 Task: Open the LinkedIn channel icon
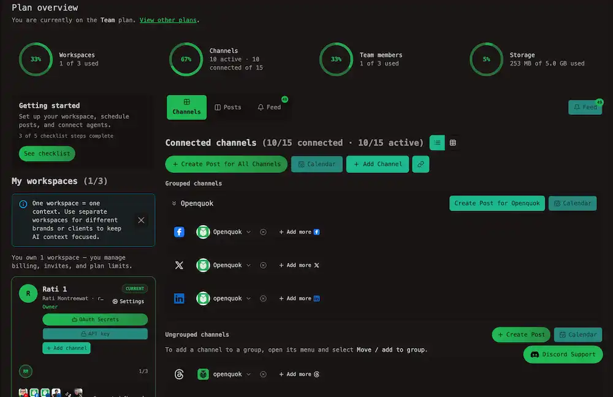[179, 299]
